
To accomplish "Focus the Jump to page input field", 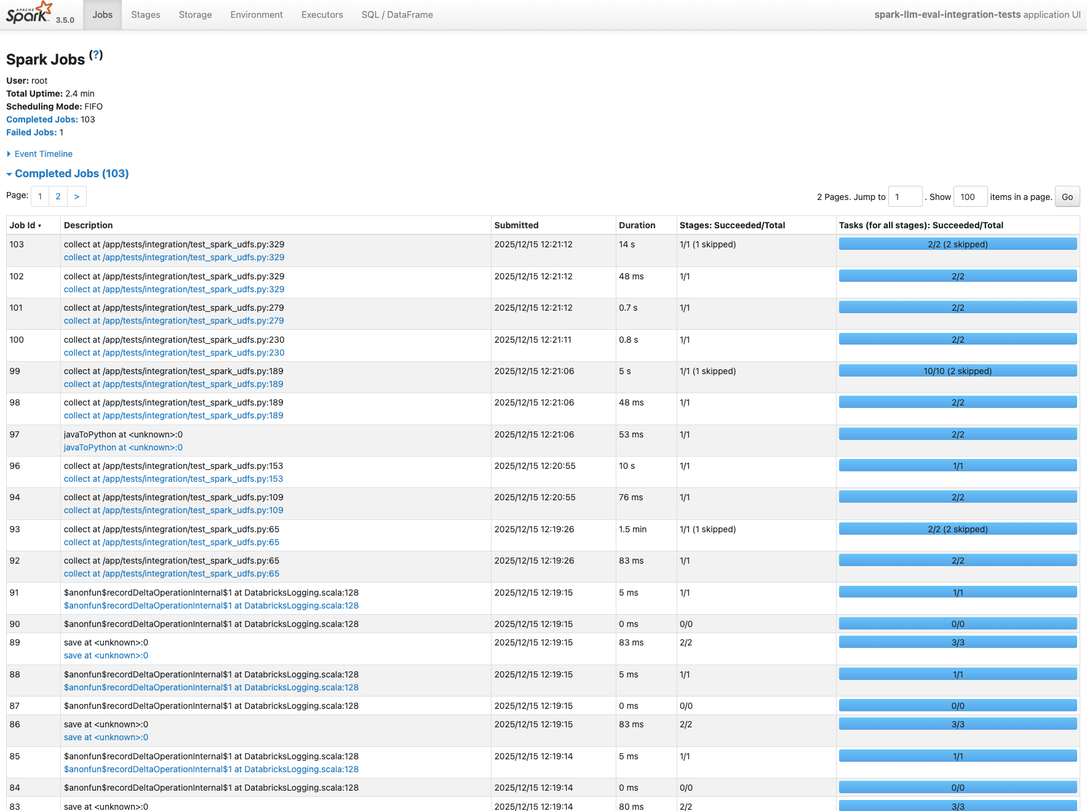I will click(905, 197).
